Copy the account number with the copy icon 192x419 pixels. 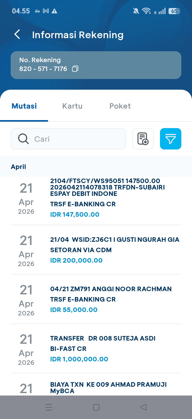[75, 69]
